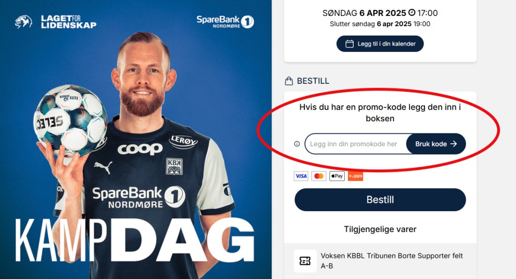Click the KAMPDAG match poster image
Image resolution: width=516 pixels, height=279 pixels.
coord(136,139)
